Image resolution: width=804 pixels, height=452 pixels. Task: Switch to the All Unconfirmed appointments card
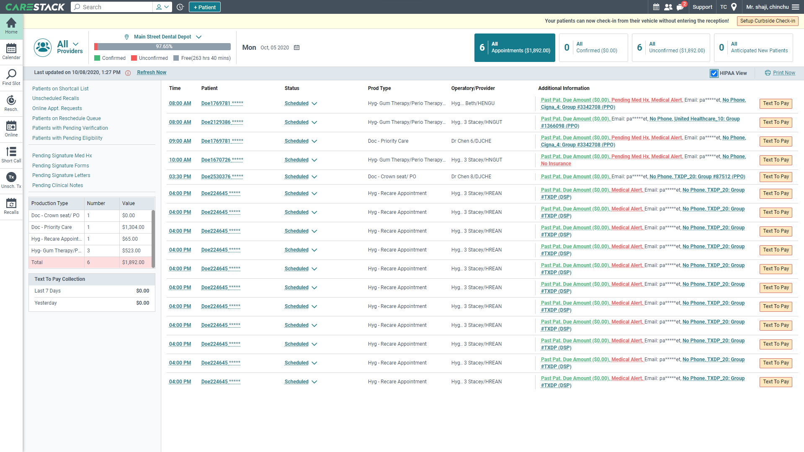tap(670, 47)
